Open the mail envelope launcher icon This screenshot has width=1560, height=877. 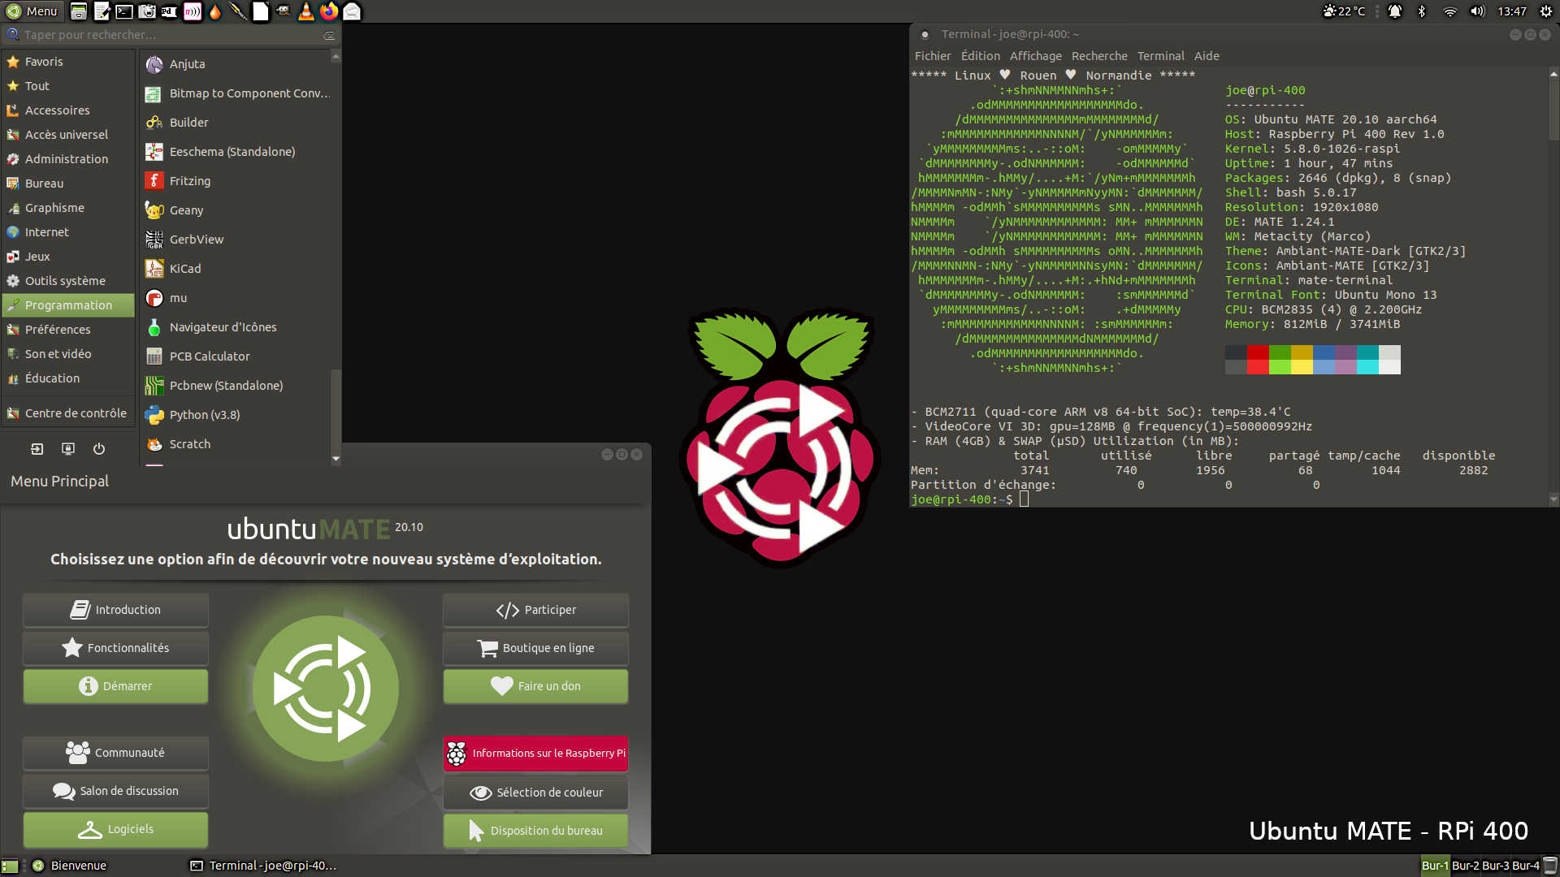click(x=352, y=11)
